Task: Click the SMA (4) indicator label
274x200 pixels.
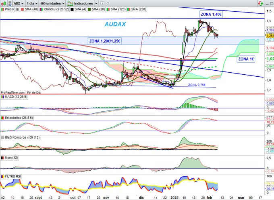Action: [x=80, y=9]
